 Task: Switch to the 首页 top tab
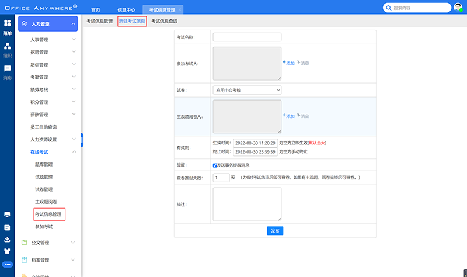95,10
